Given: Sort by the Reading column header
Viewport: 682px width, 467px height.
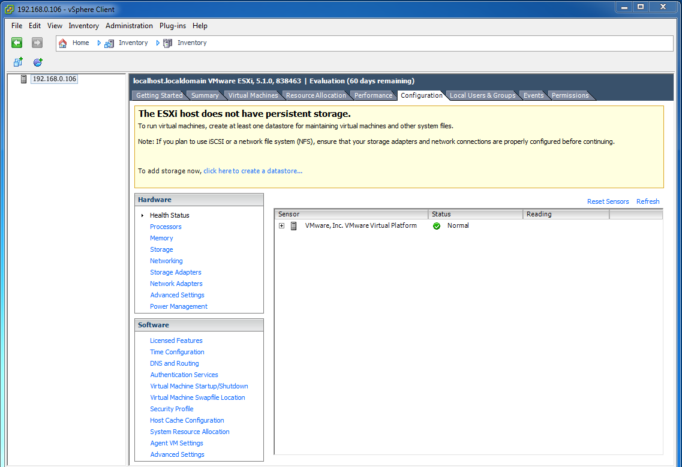Looking at the screenshot, I should coord(566,214).
